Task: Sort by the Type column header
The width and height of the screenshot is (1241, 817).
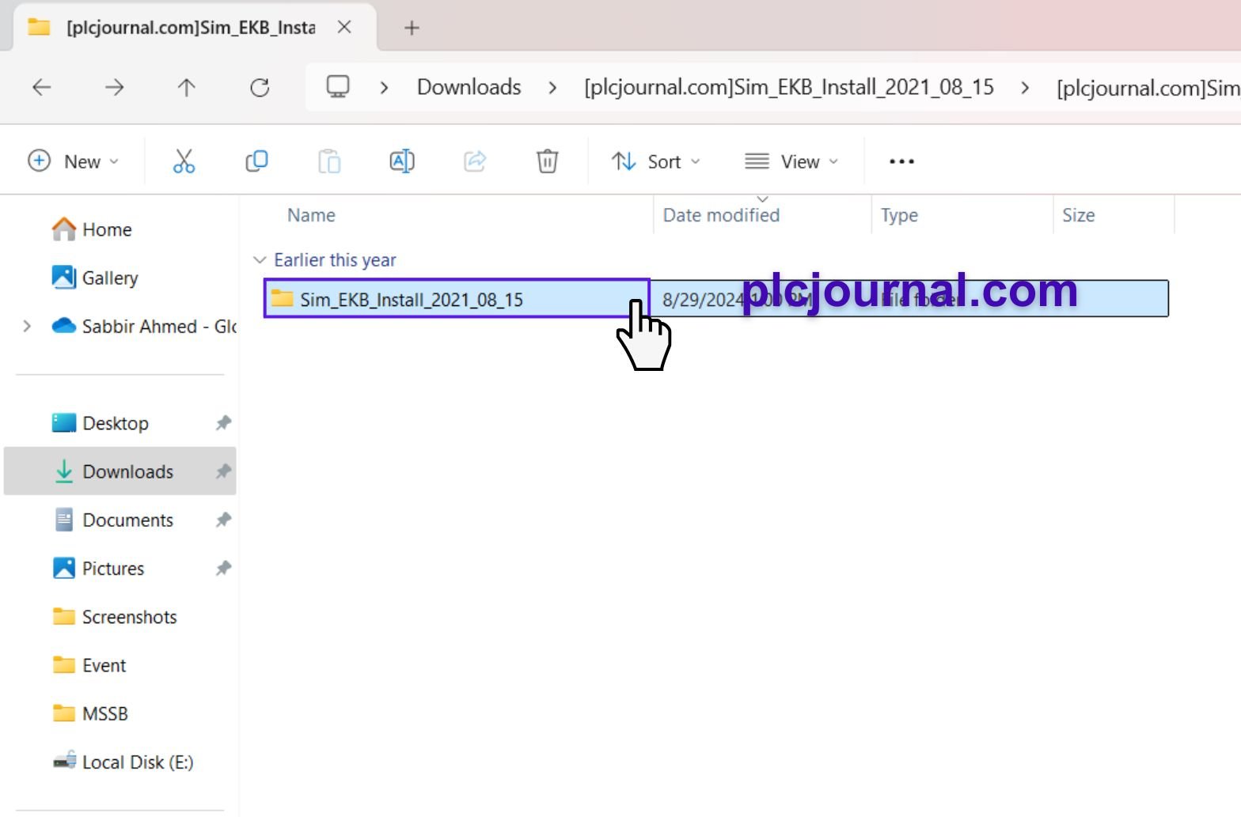Action: [x=899, y=215]
